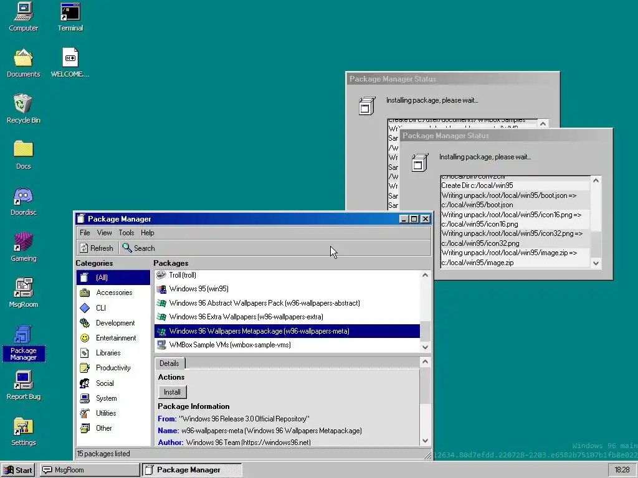Screen dimensions: 638x478
Task: Pick the Entertainment category
Action: coord(113,338)
